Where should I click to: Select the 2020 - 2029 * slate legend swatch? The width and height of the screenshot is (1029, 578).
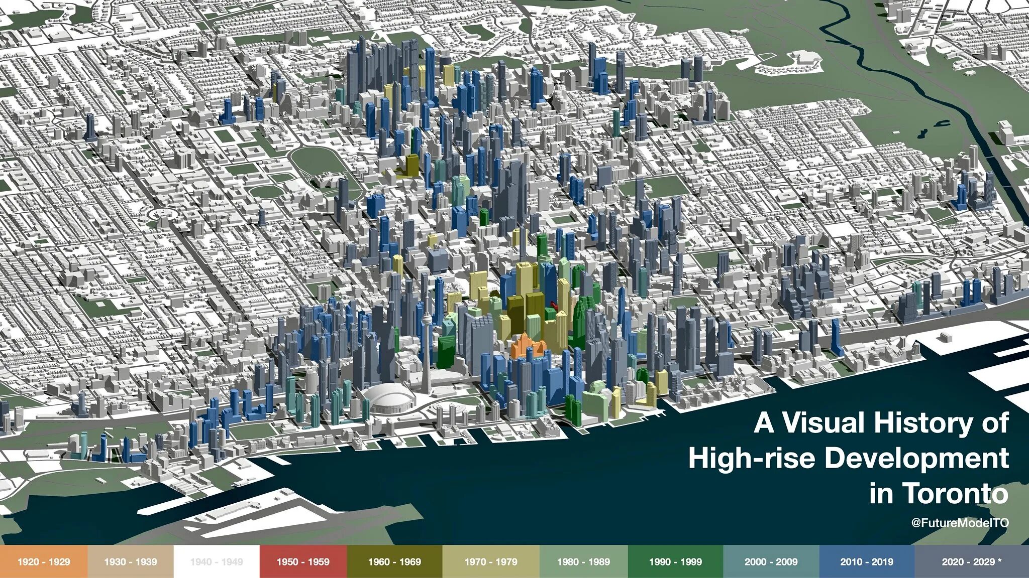(x=972, y=561)
